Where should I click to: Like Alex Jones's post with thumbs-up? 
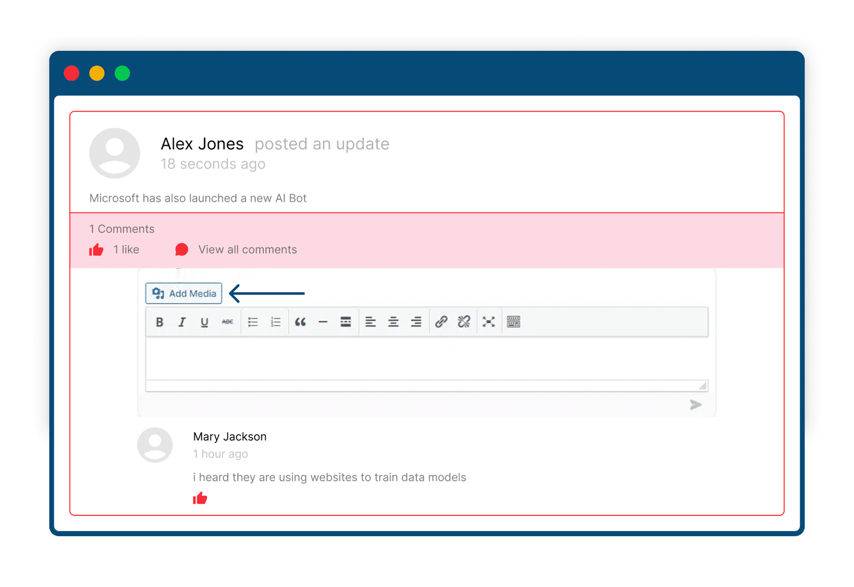click(x=96, y=249)
